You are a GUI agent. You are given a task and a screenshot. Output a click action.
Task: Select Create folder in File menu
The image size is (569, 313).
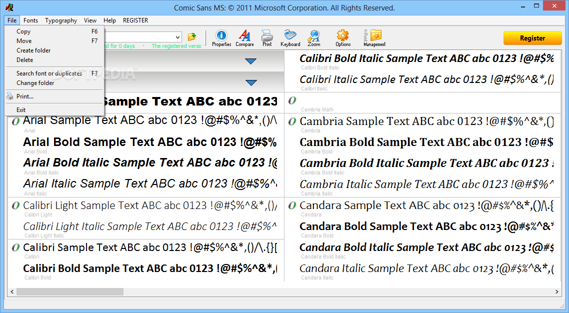pos(54,50)
